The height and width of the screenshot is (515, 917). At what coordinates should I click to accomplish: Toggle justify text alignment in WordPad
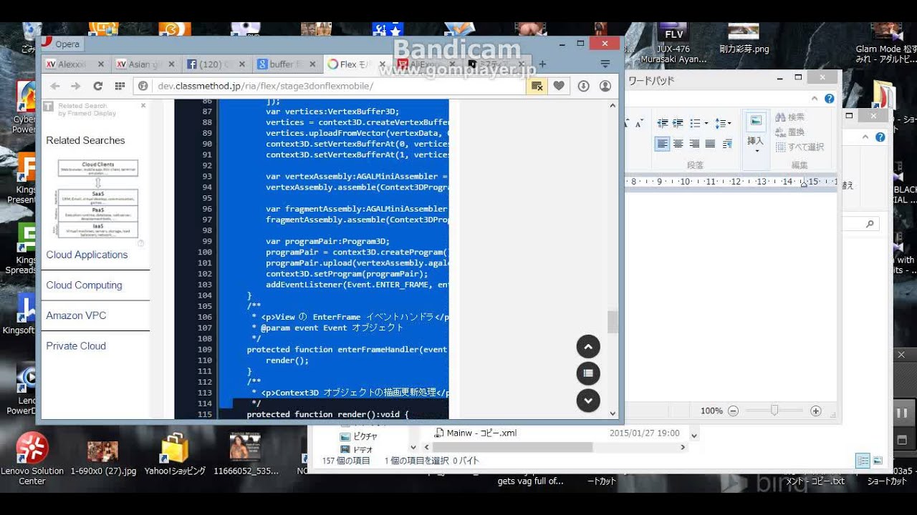point(710,144)
